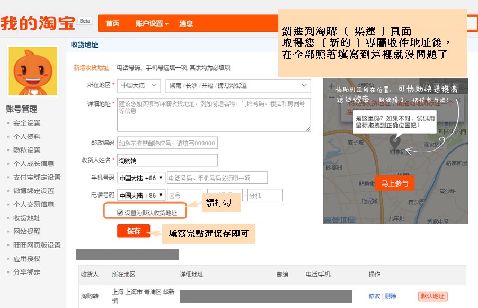Open 消息 in the top navigation

[x=186, y=23]
